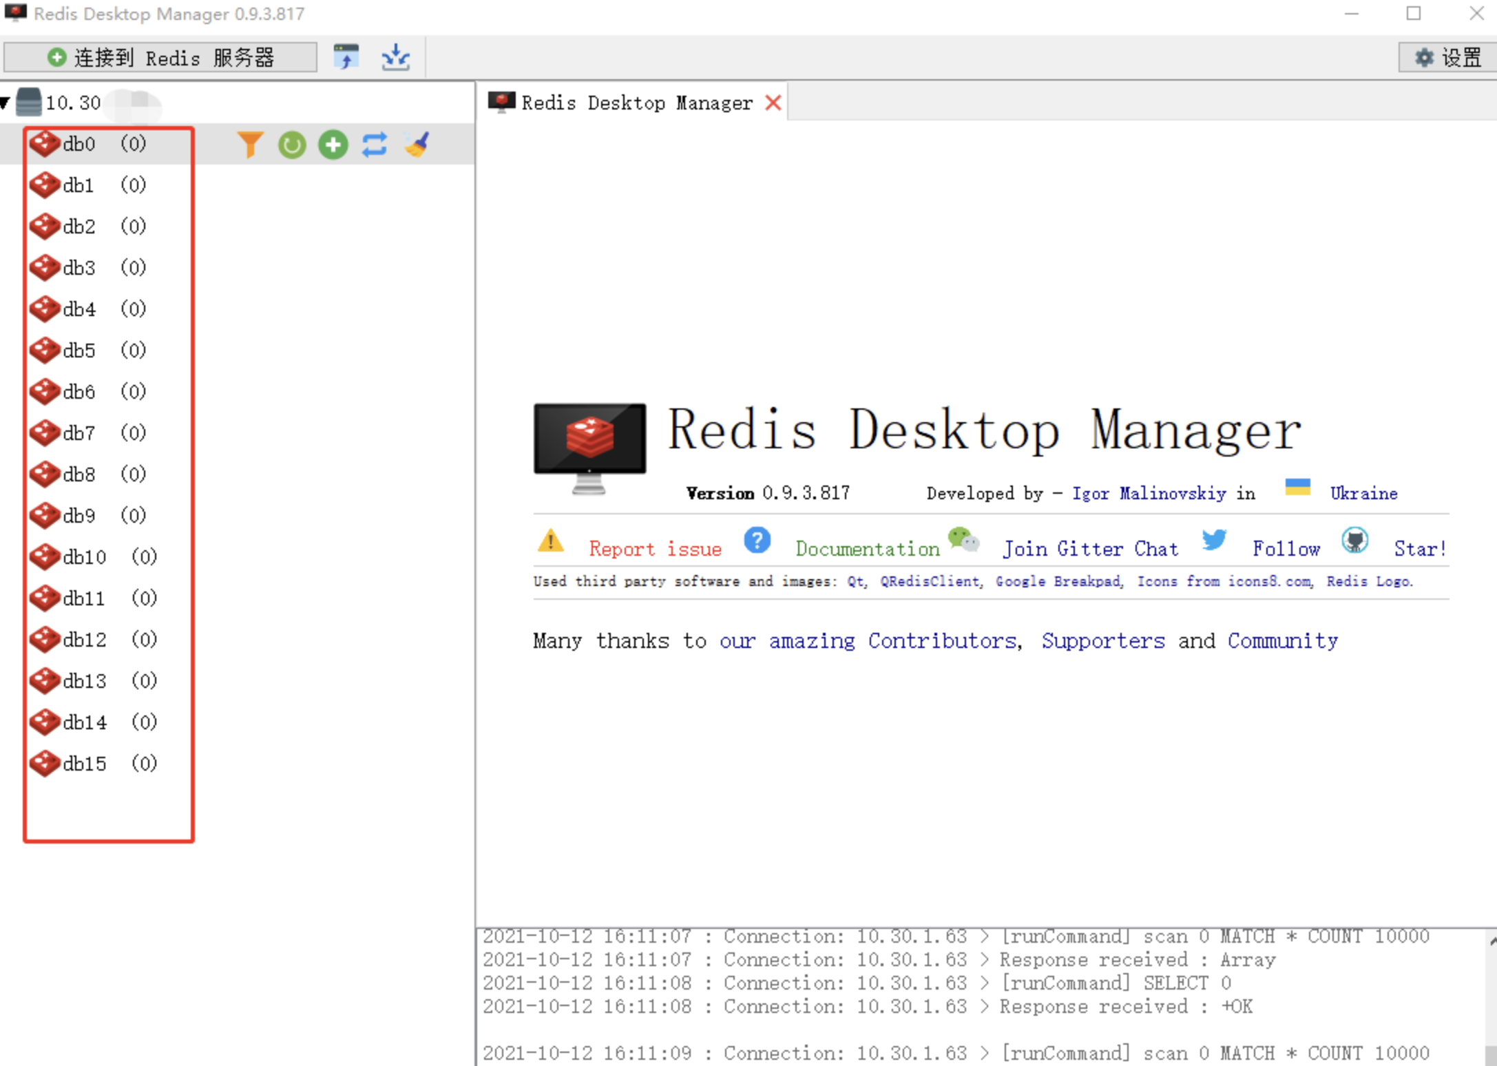
Task: Reload db0 keys with the green refresh icon
Action: coord(292,145)
